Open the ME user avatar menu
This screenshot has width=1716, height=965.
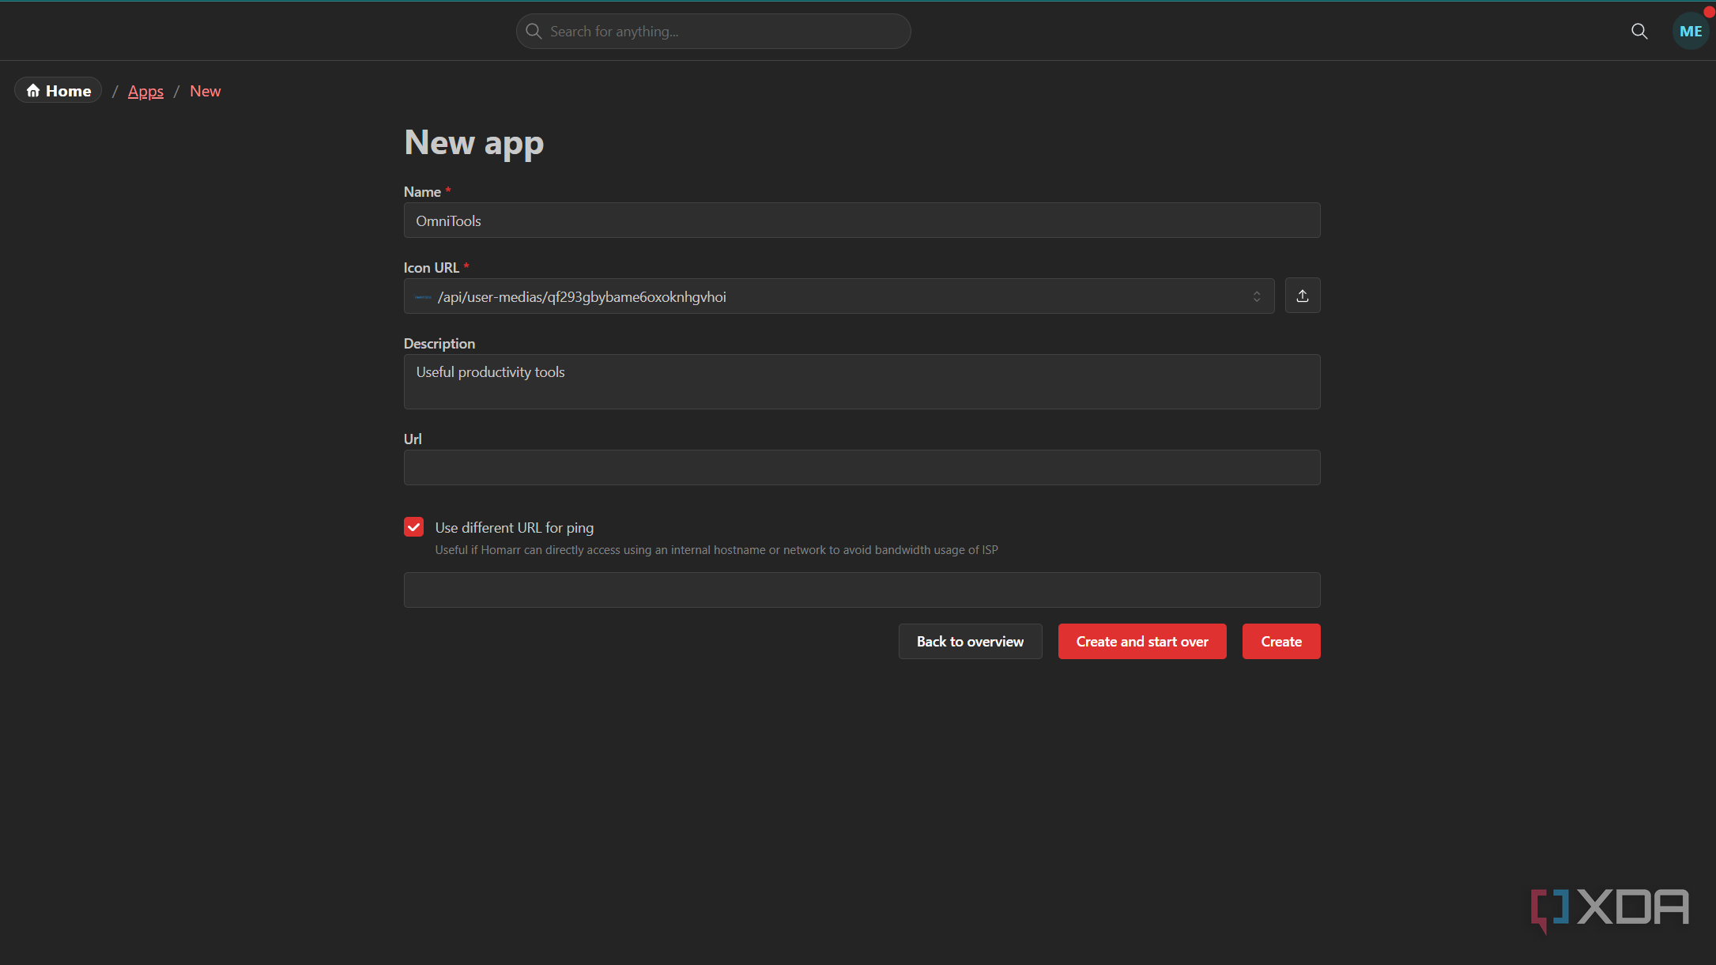pos(1691,32)
